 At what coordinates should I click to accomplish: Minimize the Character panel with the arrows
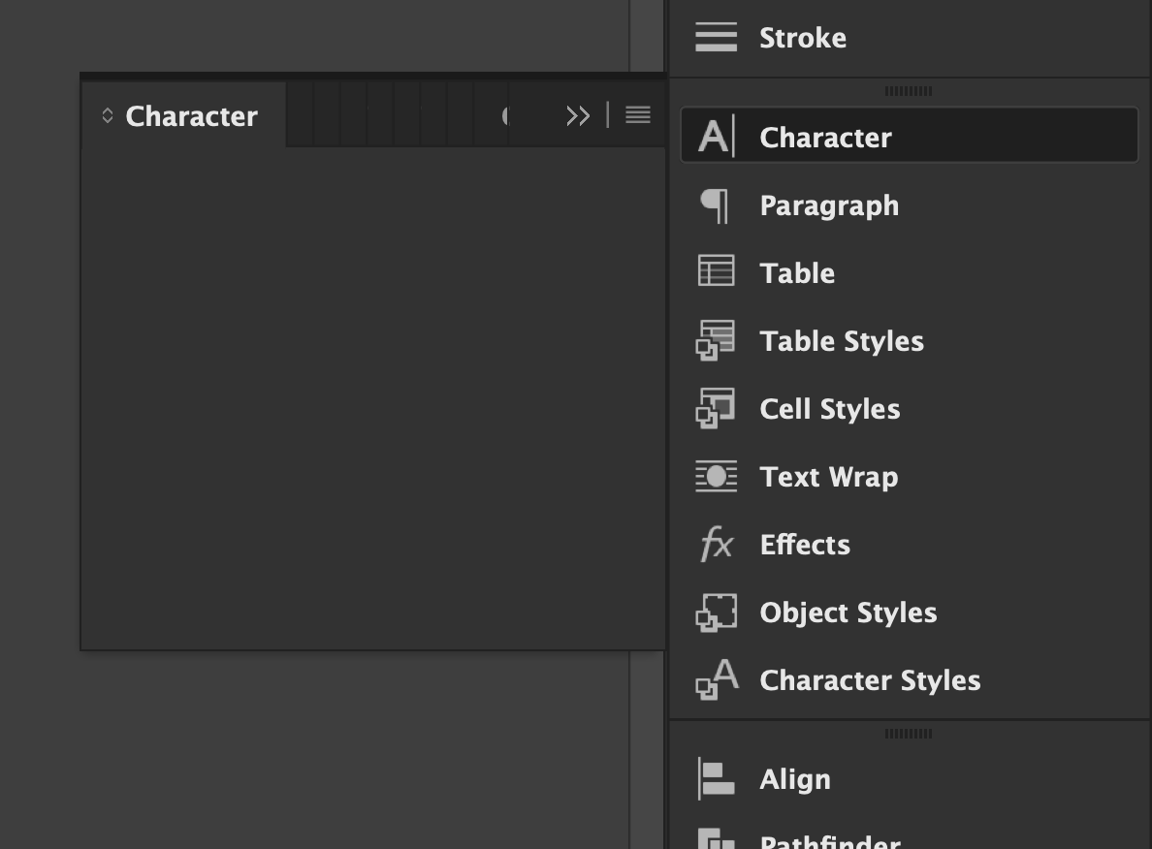[578, 115]
